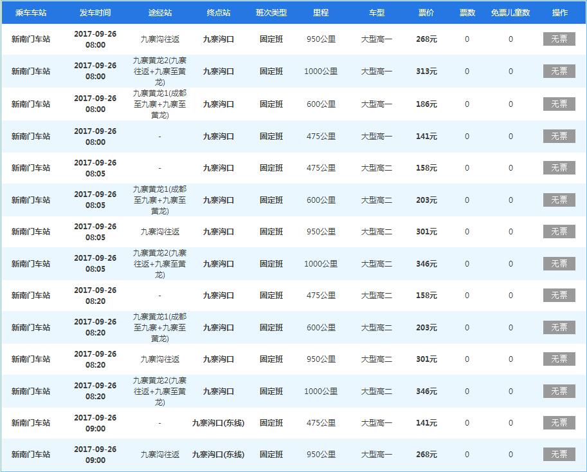
Task: Click 2017-09-26 09:00 time in 268元 row
Action: point(95,455)
